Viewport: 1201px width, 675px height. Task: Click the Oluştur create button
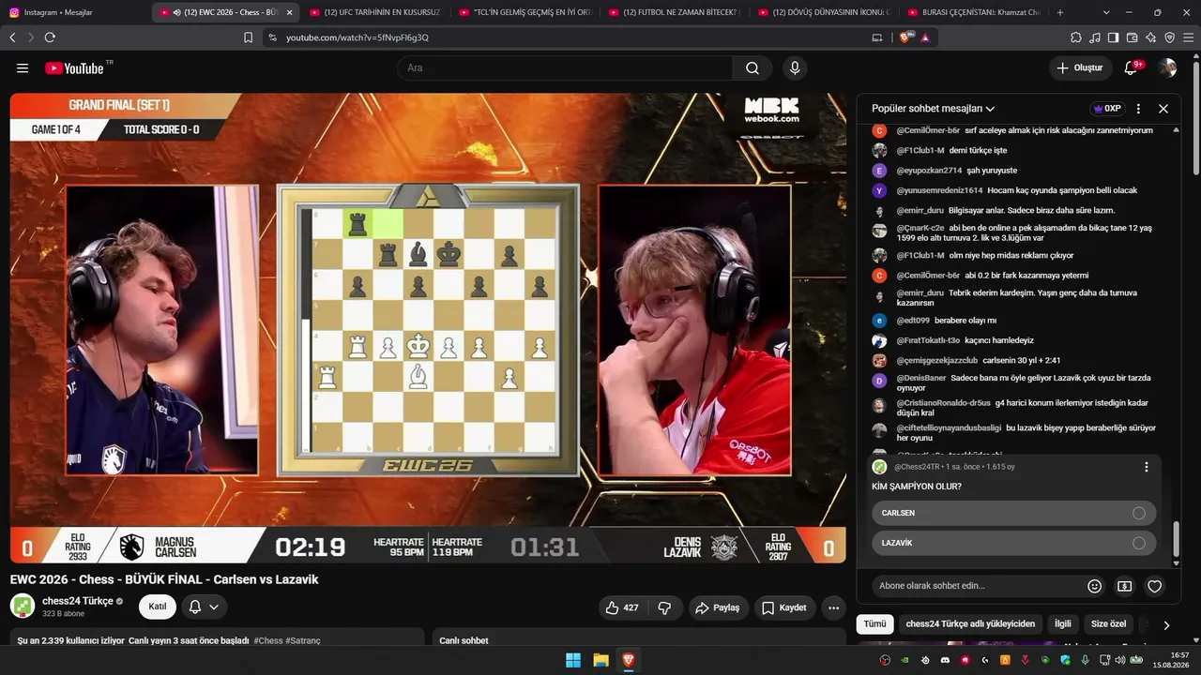[1080, 67]
